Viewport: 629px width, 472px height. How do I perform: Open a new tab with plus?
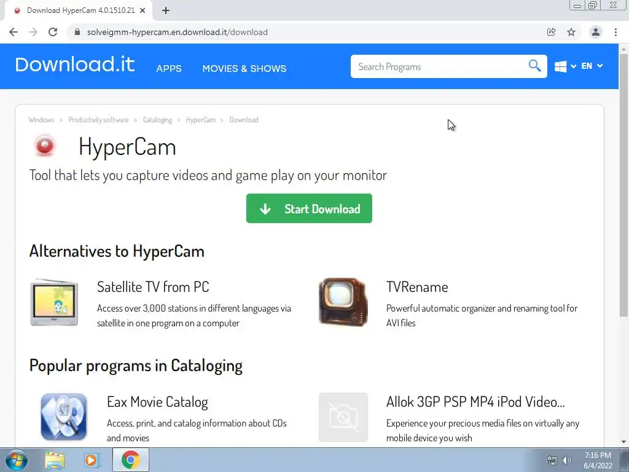coord(166,10)
